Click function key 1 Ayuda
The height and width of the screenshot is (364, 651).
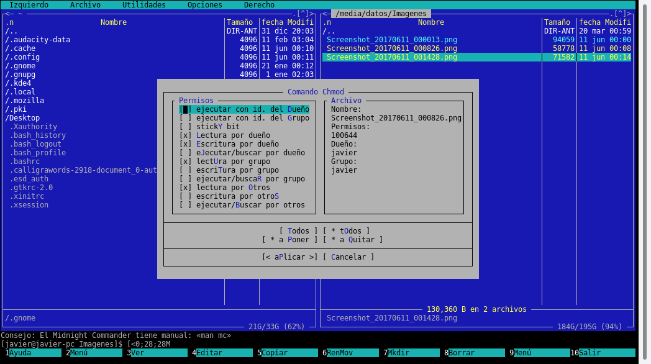33,353
